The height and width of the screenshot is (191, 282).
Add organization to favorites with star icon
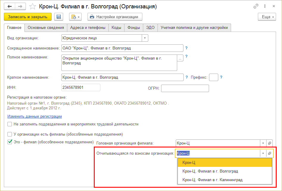(34, 6)
